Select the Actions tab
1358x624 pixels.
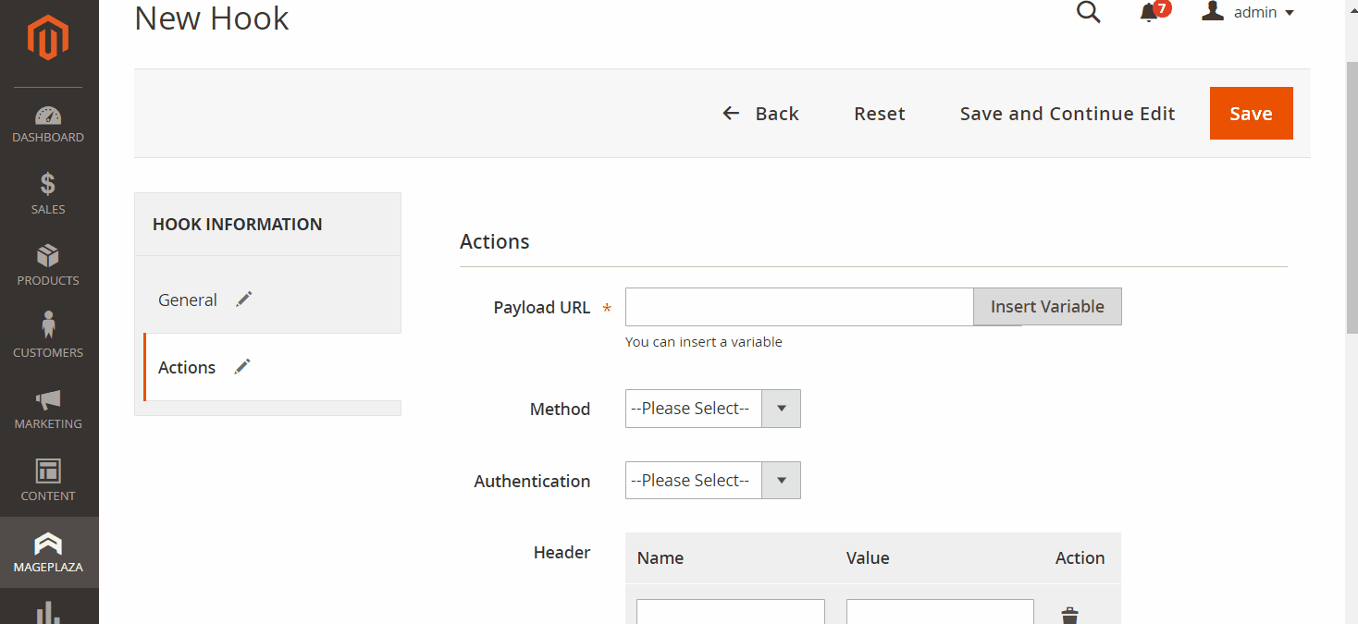[187, 367]
